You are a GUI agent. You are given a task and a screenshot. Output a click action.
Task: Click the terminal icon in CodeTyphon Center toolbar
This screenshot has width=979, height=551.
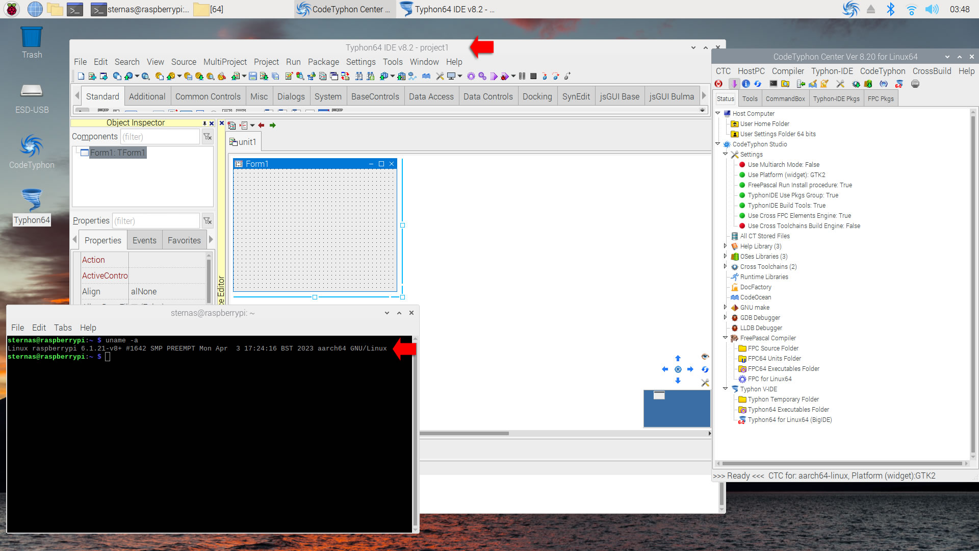(x=774, y=84)
